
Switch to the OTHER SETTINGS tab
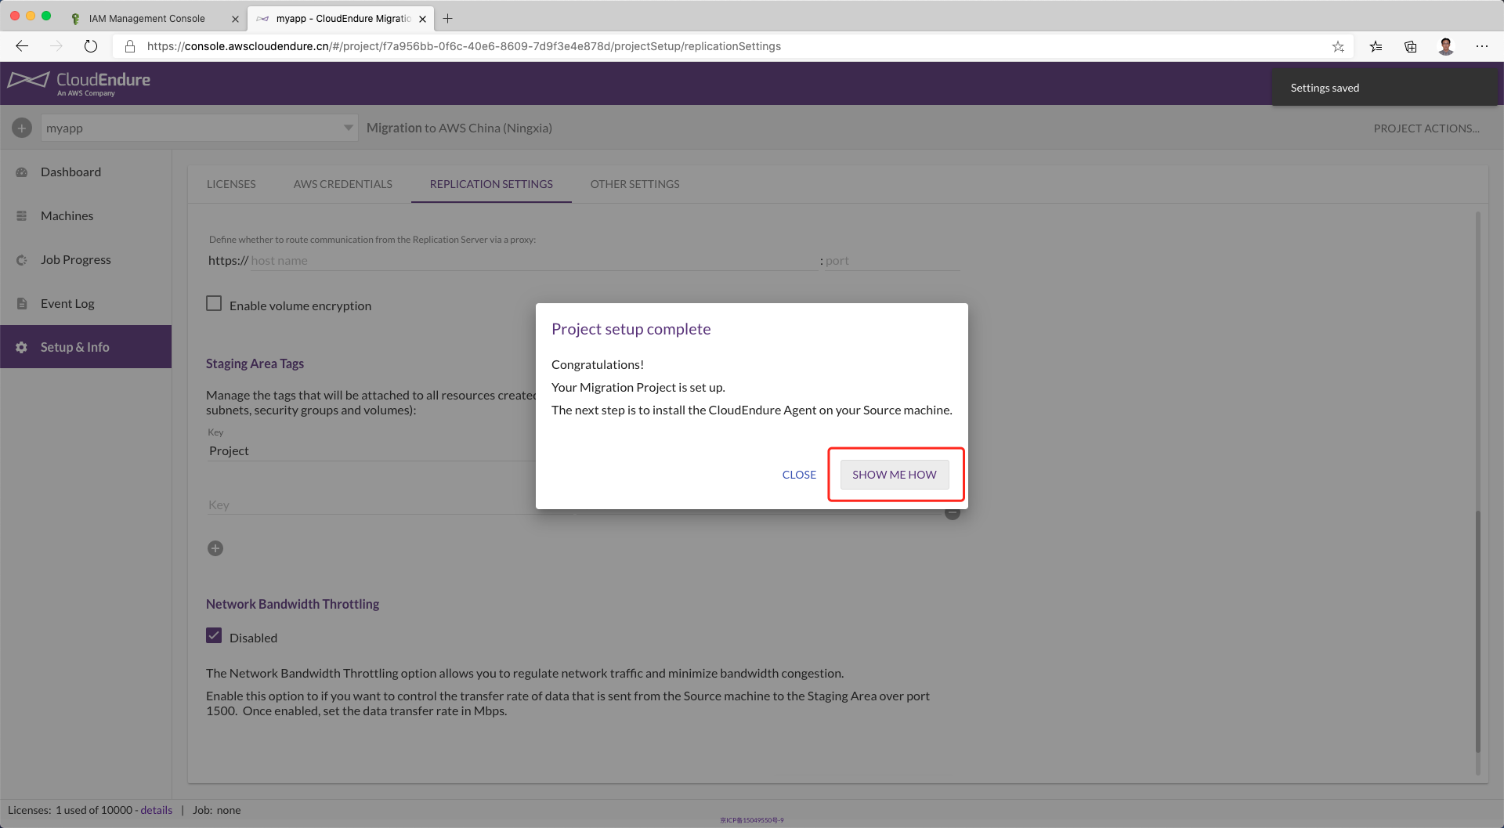click(634, 184)
